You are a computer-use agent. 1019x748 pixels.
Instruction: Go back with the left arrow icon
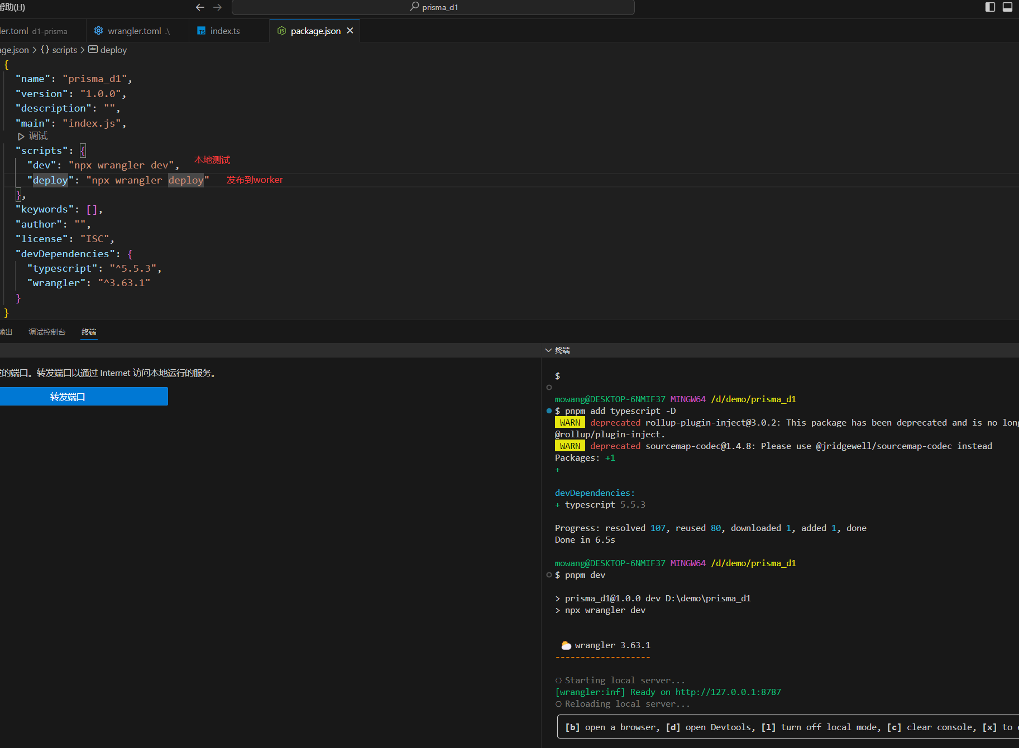pos(200,7)
